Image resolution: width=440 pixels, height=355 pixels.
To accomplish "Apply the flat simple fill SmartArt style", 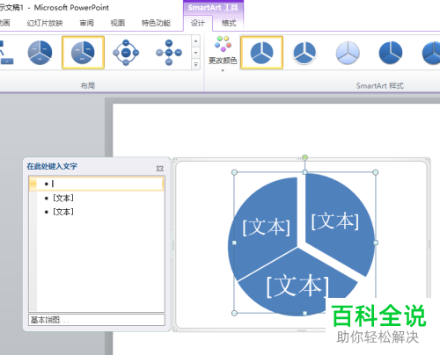I will [x=261, y=53].
